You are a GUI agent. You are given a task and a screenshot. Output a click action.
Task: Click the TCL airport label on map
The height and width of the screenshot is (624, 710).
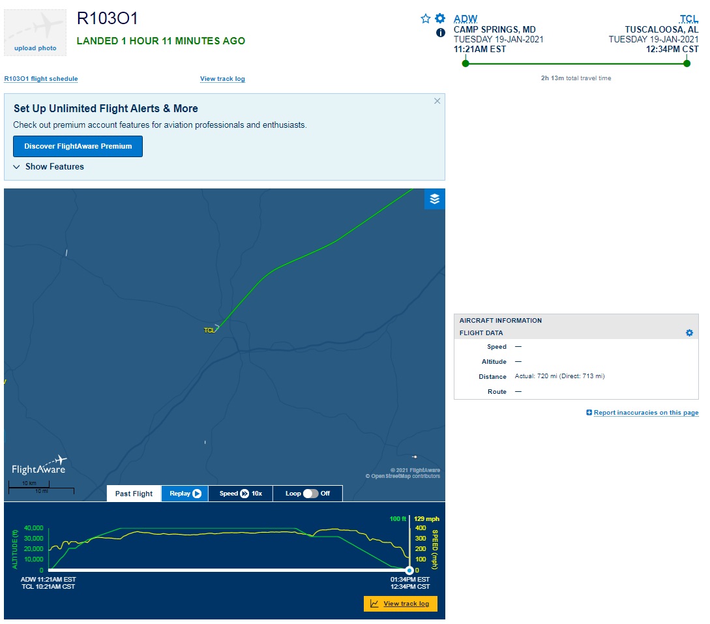click(209, 331)
